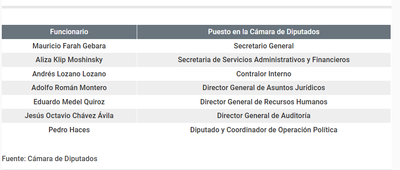Click Director General de Auditoría cell
This screenshot has height=170, width=400.
[x=264, y=116]
